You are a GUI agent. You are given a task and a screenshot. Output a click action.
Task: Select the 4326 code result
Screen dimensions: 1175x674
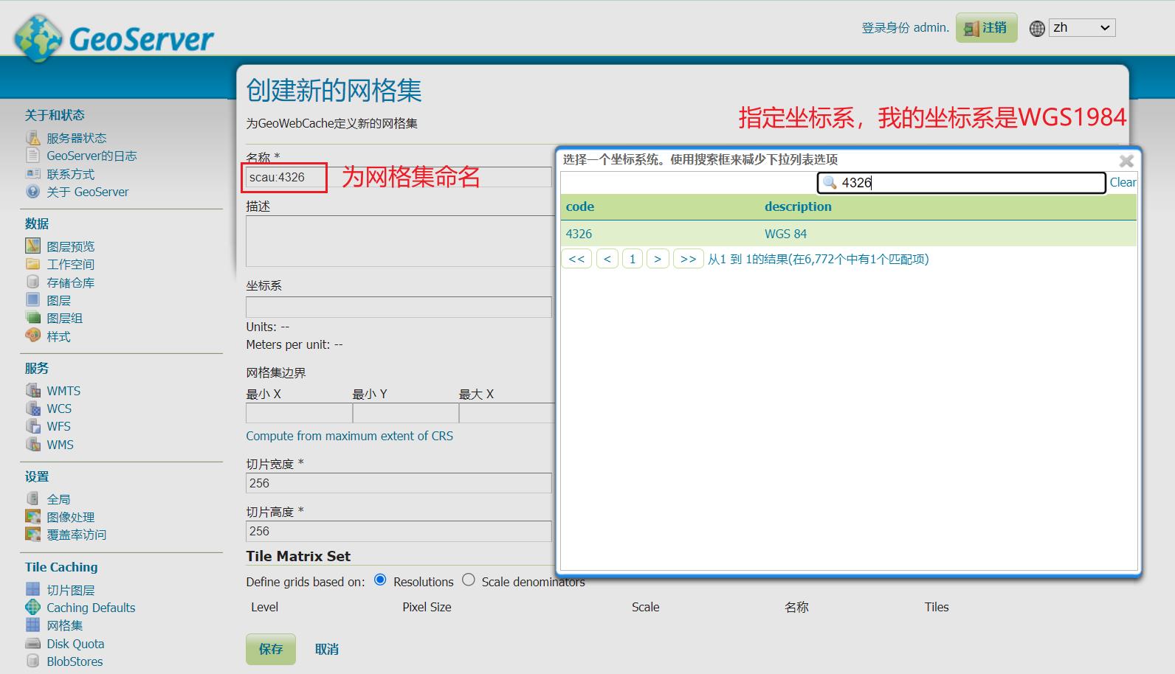(579, 234)
